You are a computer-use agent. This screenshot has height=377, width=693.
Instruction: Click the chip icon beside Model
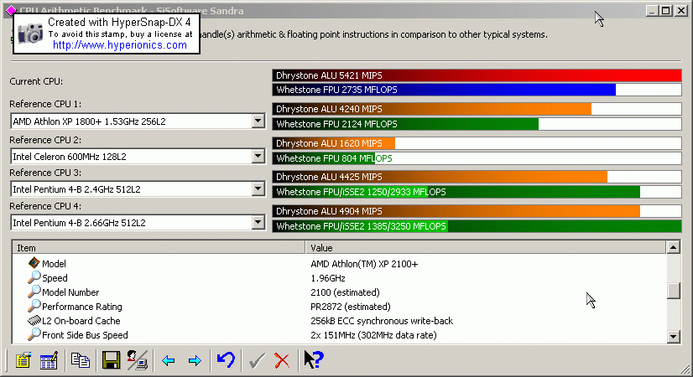point(34,263)
